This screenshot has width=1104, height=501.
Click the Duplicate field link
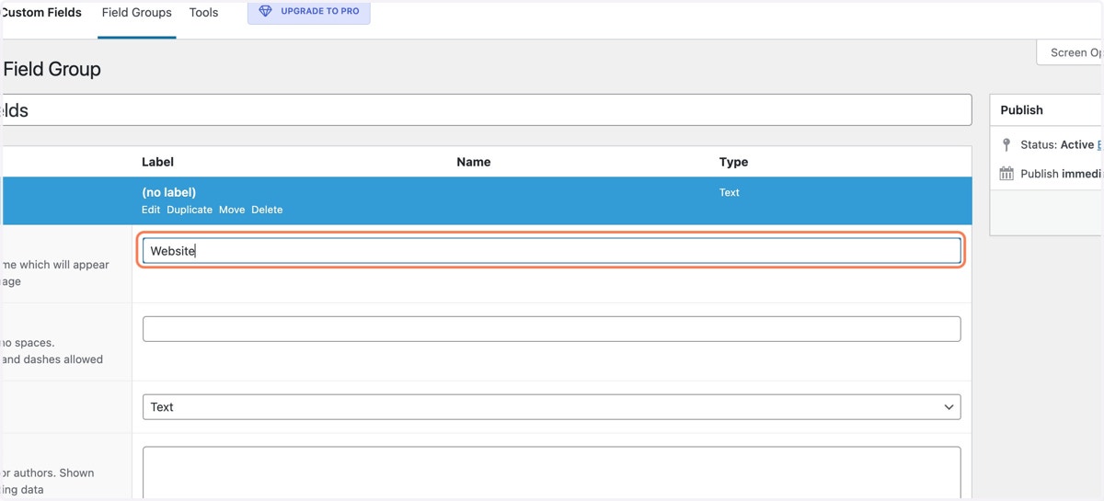click(x=190, y=210)
